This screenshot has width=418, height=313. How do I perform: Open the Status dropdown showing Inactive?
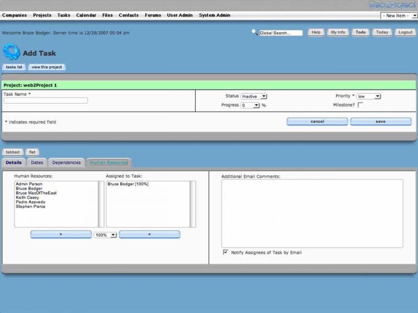(x=253, y=96)
